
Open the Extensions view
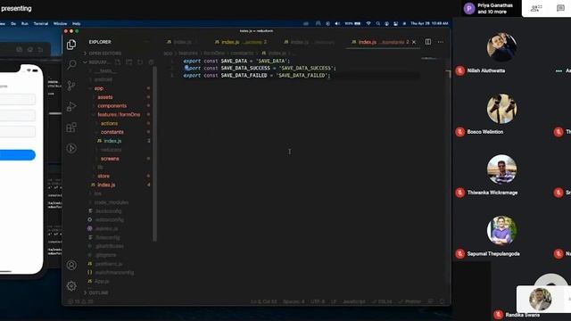pos(71,128)
